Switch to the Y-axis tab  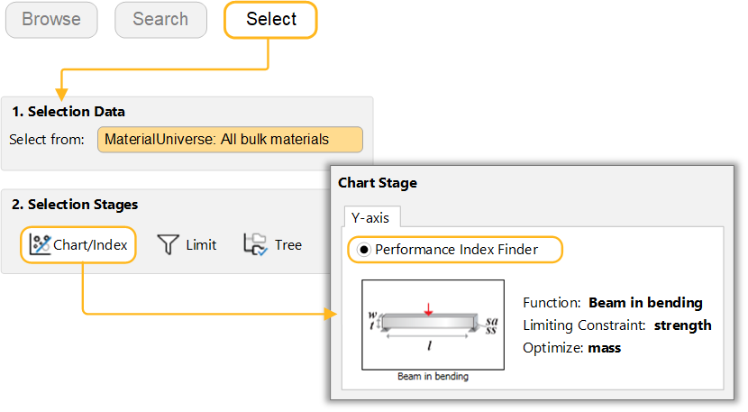tap(372, 216)
